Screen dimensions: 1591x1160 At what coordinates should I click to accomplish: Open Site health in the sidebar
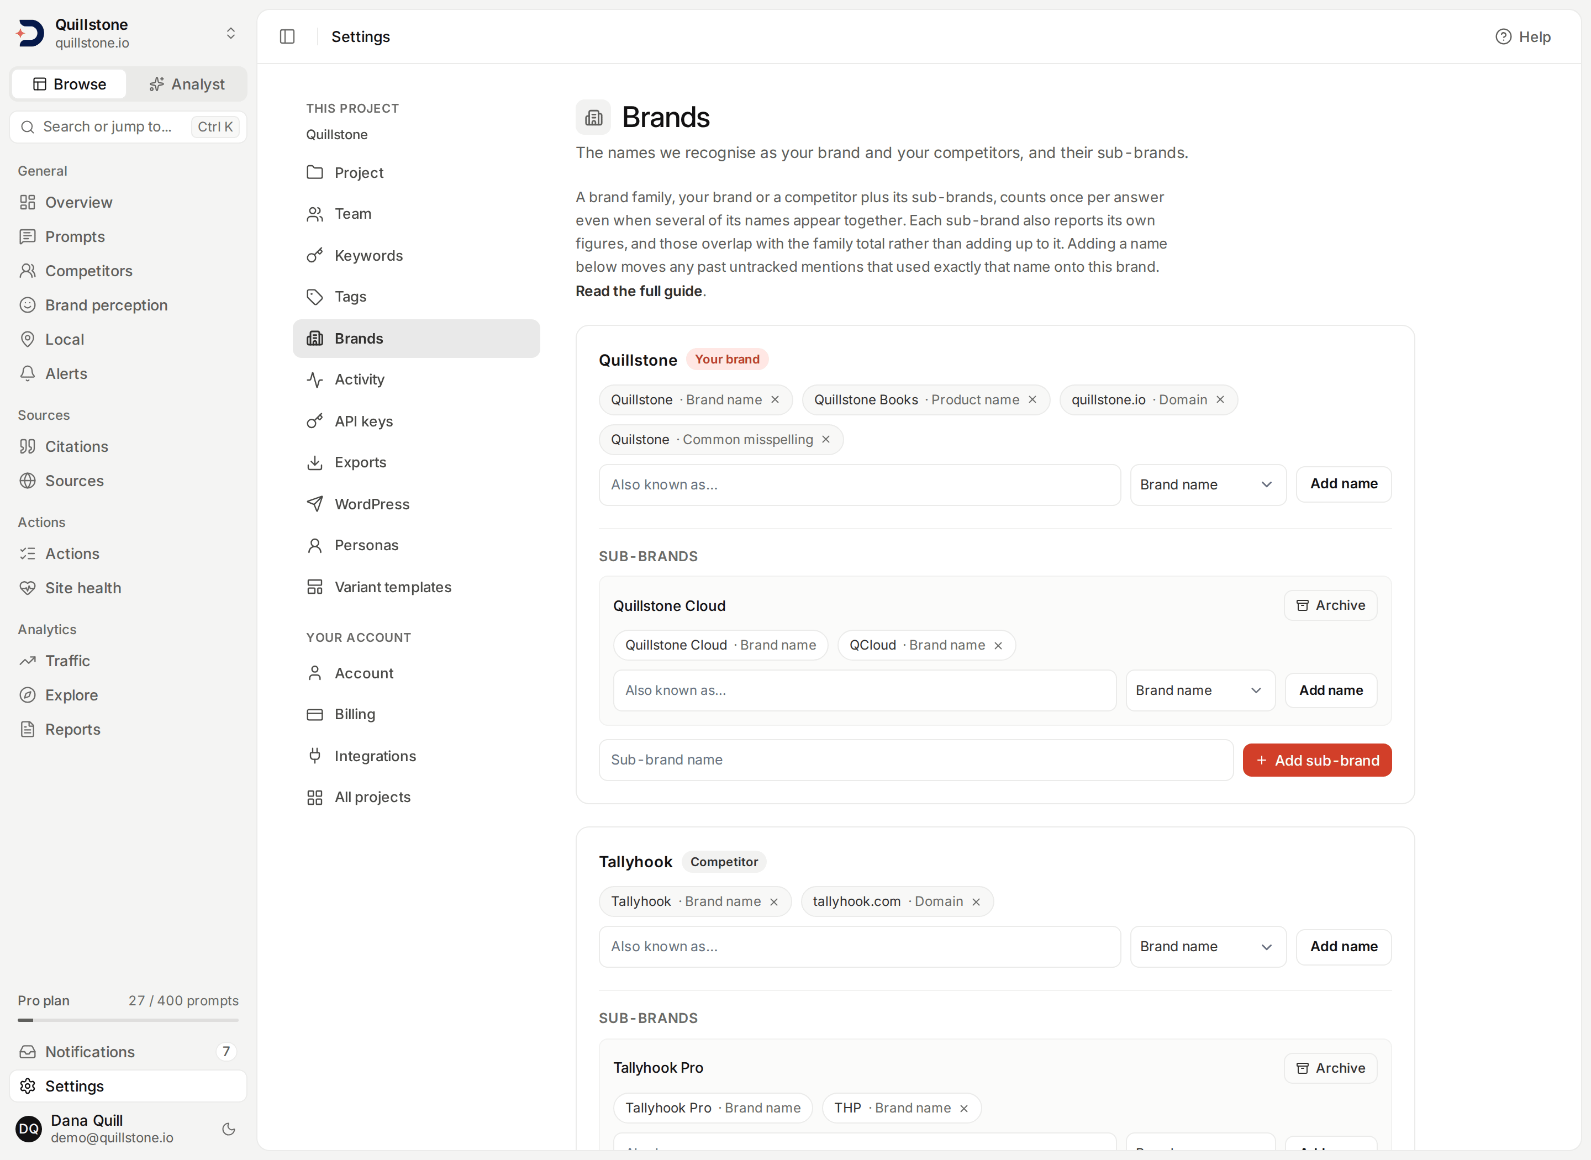(x=129, y=588)
